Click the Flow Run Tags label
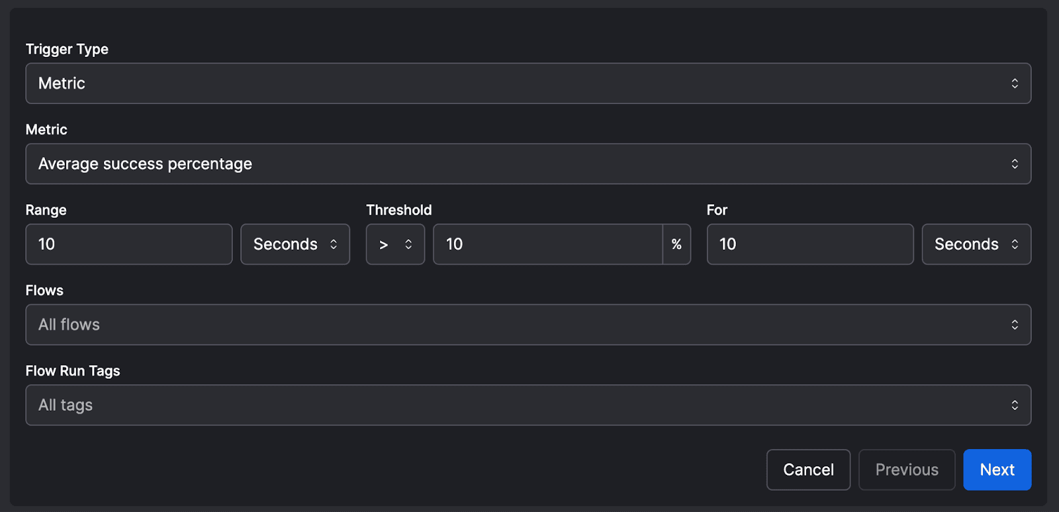 tap(73, 371)
